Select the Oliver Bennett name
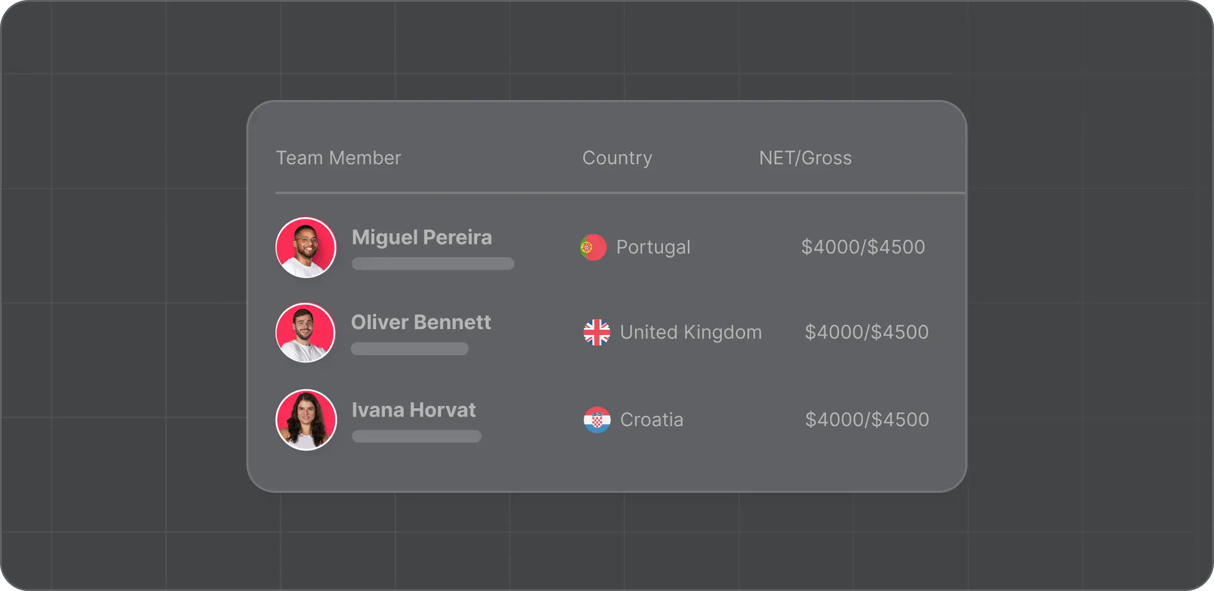This screenshot has height=591, width=1214. coord(421,322)
